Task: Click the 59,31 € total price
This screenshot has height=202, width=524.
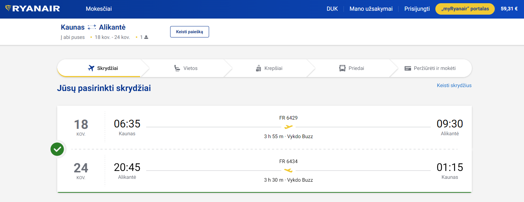Action: [x=509, y=9]
